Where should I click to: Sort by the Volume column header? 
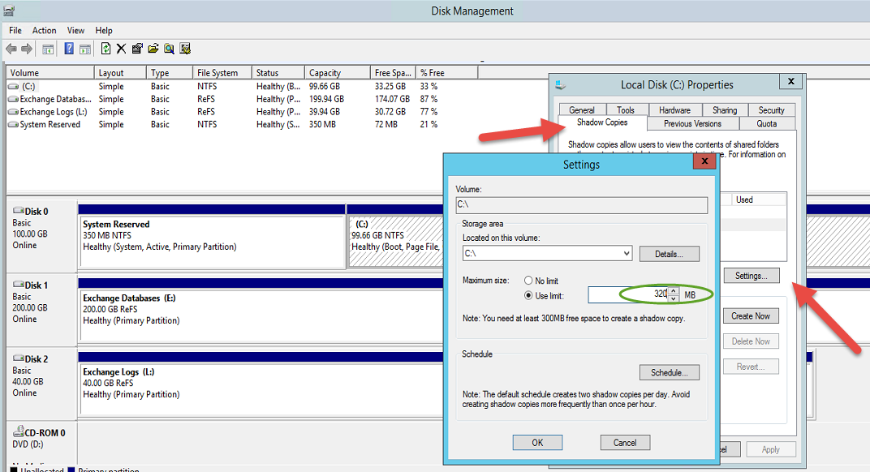pyautogui.click(x=50, y=73)
